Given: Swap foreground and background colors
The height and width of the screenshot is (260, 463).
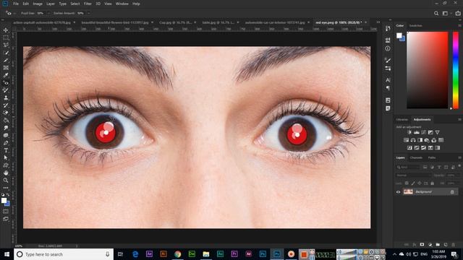Looking at the screenshot, I should pyautogui.click(x=8, y=195).
